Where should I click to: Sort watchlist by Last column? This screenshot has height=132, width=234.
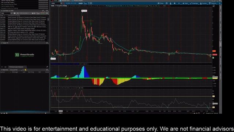[x=24, y=72]
